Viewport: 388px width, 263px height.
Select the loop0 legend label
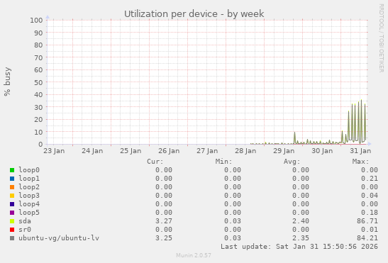29,170
